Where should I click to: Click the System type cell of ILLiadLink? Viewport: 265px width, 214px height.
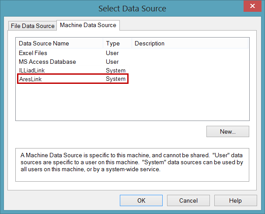pos(116,70)
